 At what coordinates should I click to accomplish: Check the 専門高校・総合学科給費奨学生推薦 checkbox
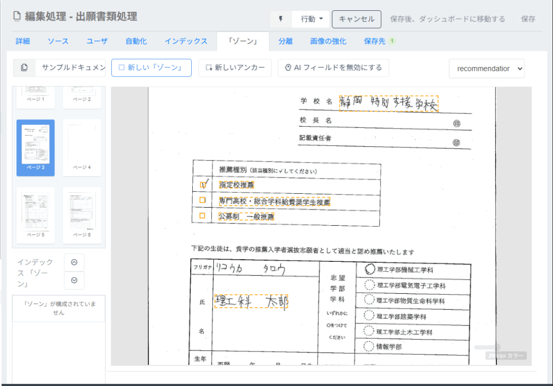(202, 200)
